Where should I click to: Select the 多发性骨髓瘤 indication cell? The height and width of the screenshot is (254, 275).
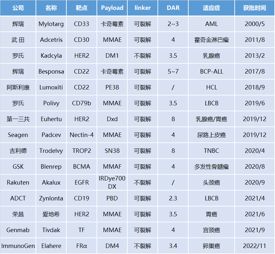tap(211, 166)
